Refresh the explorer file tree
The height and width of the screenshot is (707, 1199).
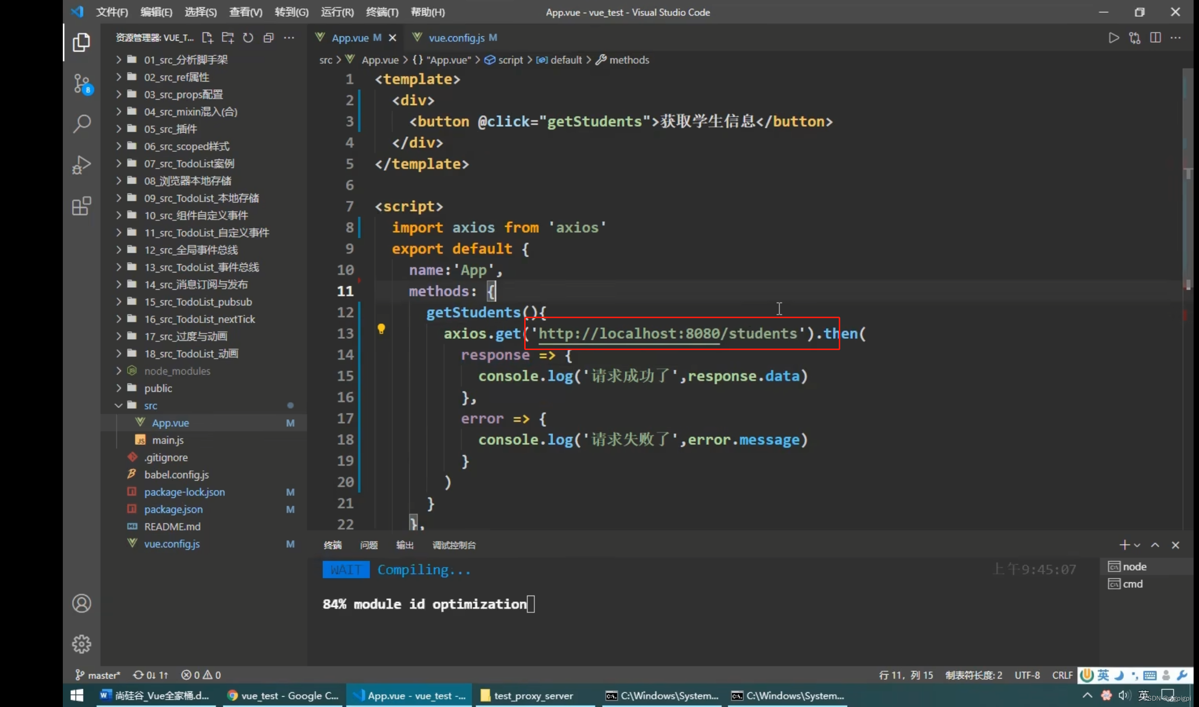pyautogui.click(x=248, y=38)
